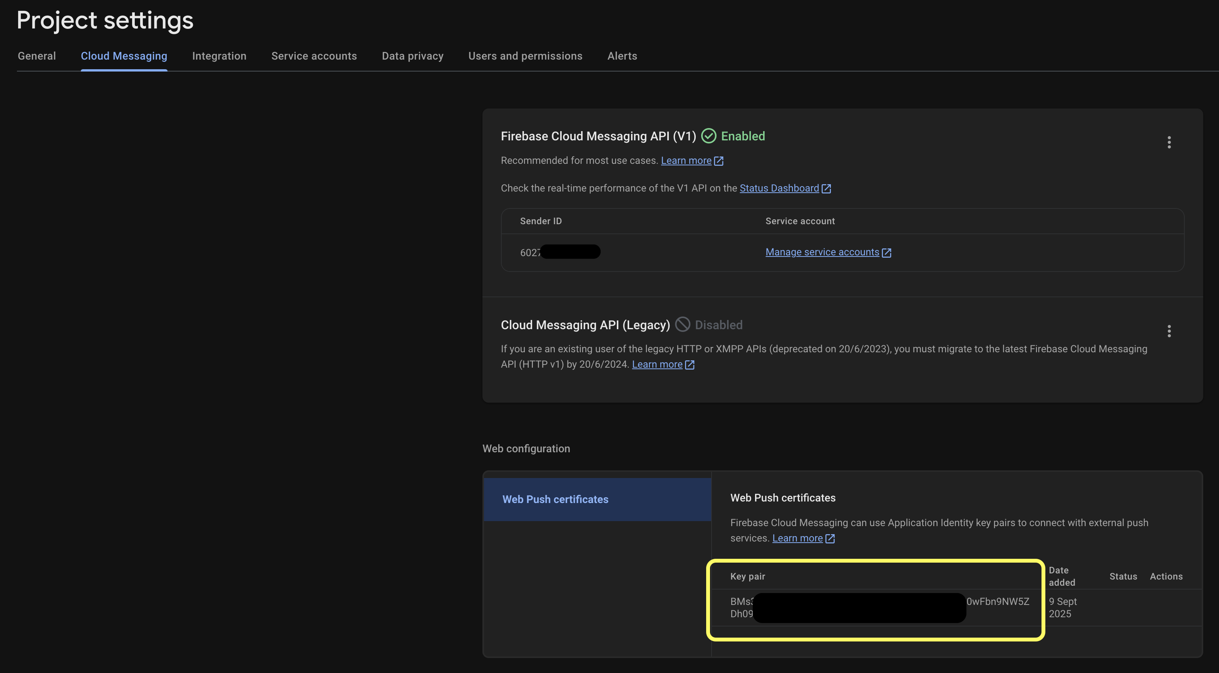1219x673 pixels.
Task: Click the Cloud Messaging API (Legacy) heading
Action: (585, 325)
